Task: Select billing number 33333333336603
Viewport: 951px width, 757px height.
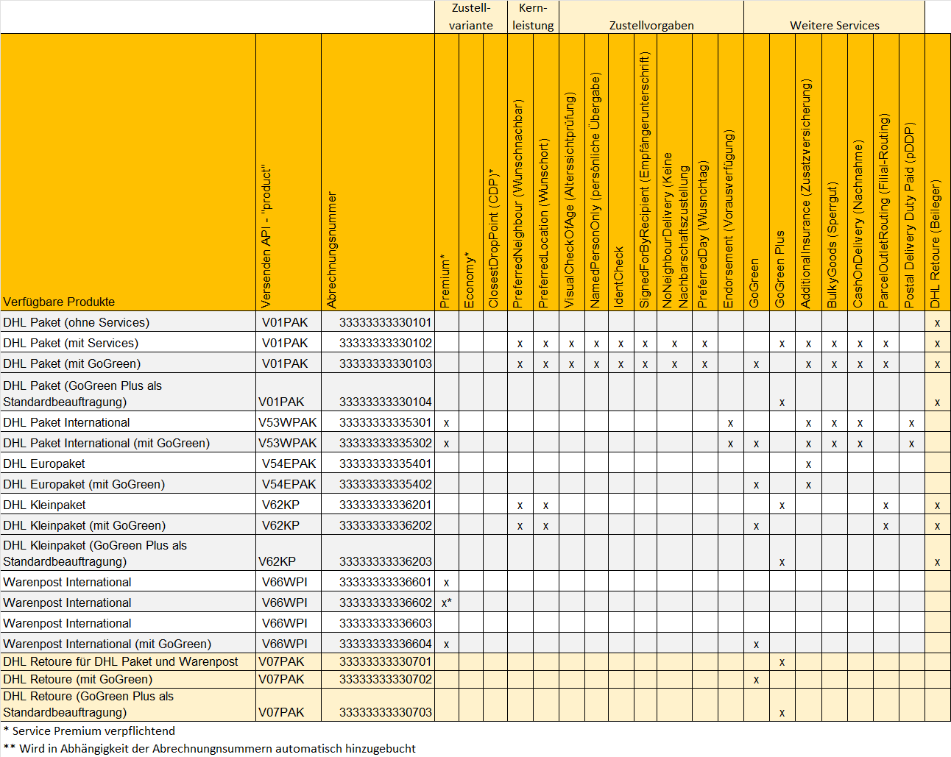Action: 385,623
